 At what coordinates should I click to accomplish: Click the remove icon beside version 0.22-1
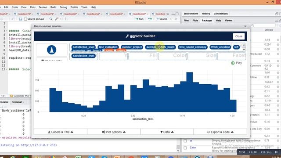coord(278,45)
